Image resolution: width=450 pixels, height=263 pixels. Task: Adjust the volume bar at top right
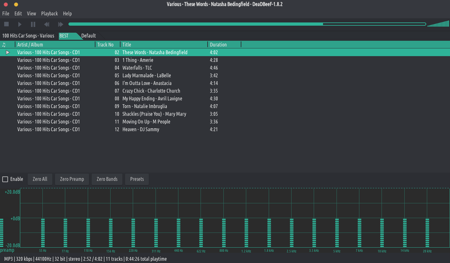[x=438, y=24]
